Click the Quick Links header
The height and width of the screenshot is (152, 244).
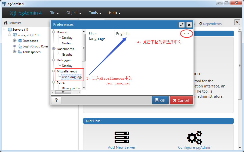[x=158, y=121]
